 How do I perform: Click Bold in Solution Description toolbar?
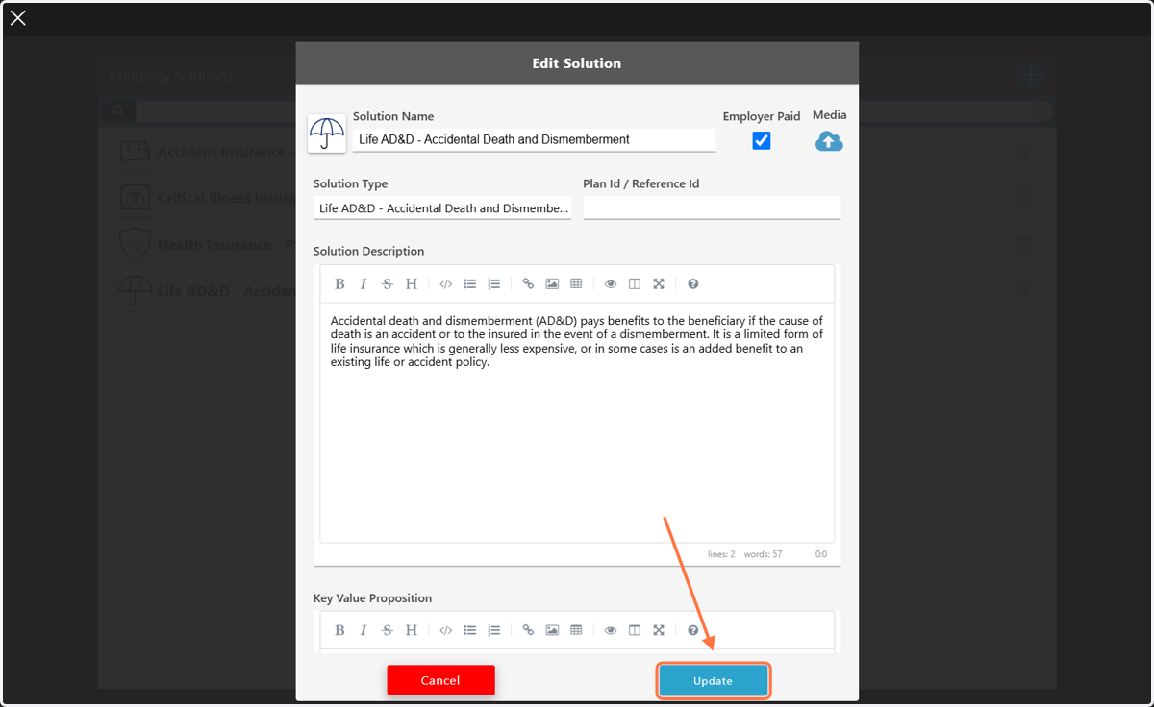click(339, 283)
